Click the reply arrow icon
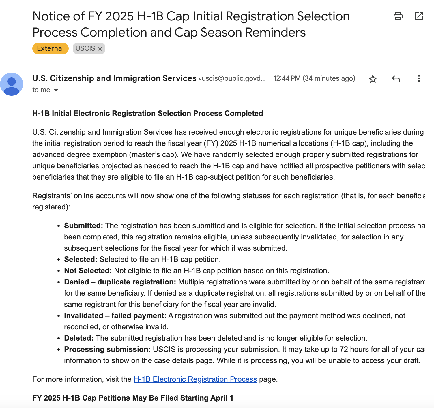434x408 pixels. (x=396, y=79)
